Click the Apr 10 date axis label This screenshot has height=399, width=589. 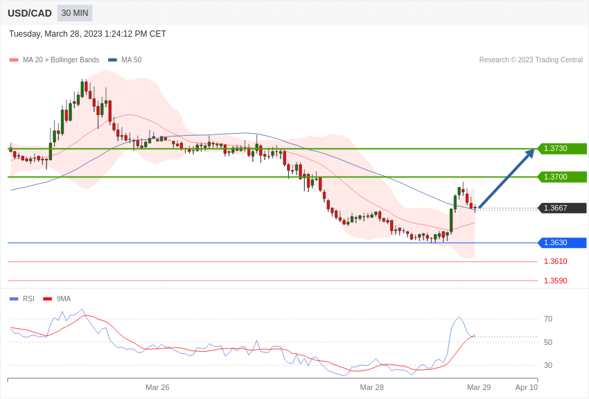click(x=527, y=387)
